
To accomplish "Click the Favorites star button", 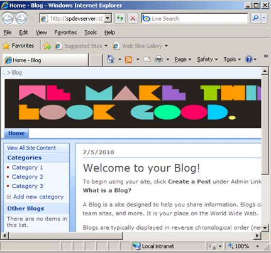I will 18,46.
